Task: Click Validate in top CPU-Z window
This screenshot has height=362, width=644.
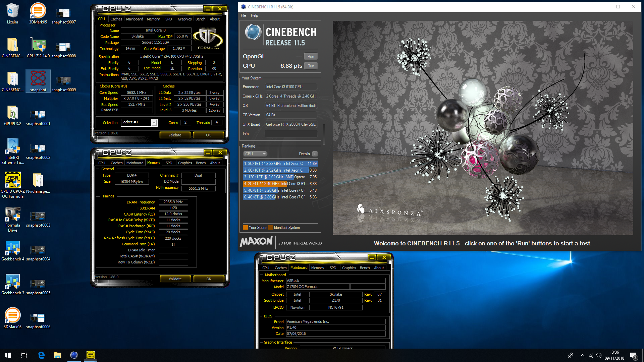Action: [175, 135]
